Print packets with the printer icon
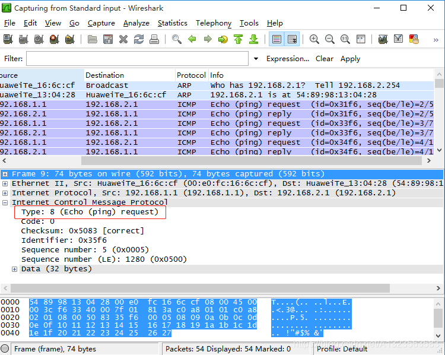Screen dimensions: 445x355 pyautogui.click(x=154, y=39)
